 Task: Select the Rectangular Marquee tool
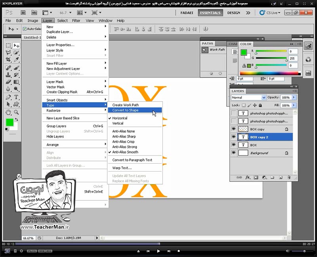(8, 45)
